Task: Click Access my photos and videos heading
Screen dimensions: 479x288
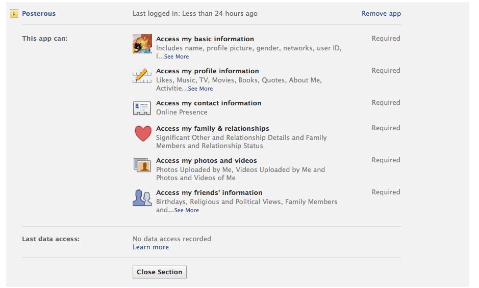Action: 206,160
